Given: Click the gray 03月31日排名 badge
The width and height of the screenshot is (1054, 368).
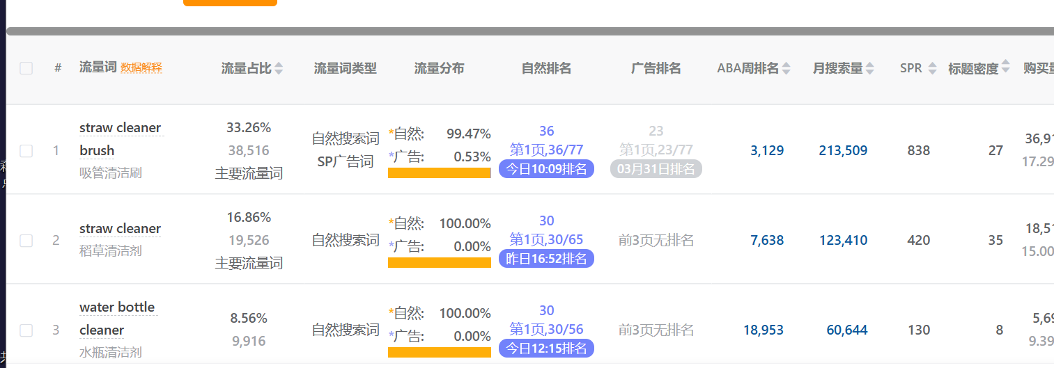Looking at the screenshot, I should (656, 169).
